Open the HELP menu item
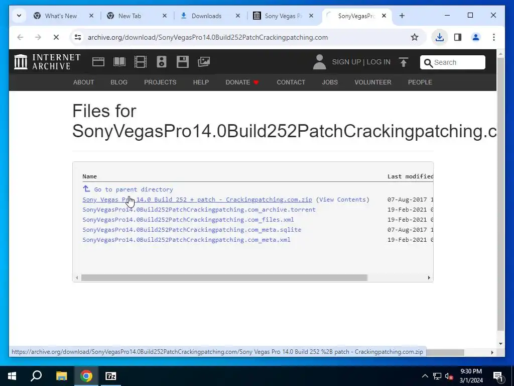 [201, 82]
